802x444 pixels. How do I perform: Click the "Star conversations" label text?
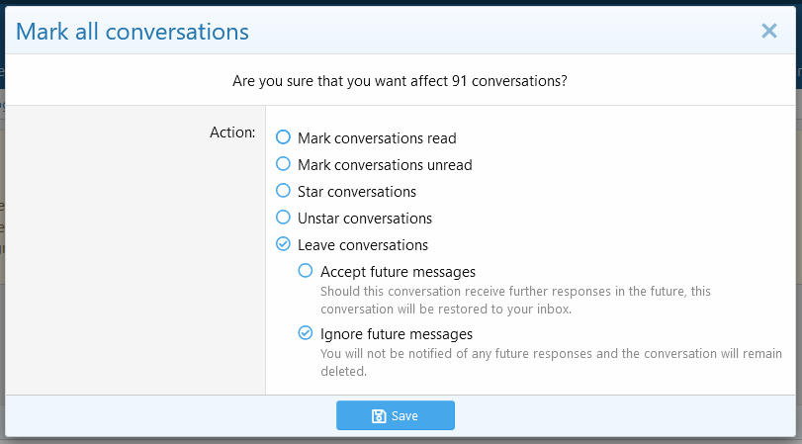(357, 192)
